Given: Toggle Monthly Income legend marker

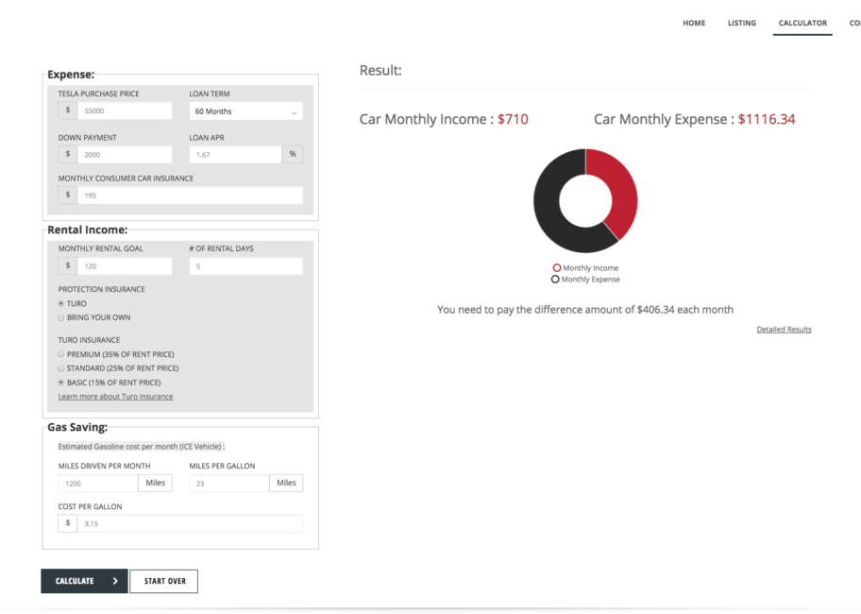Looking at the screenshot, I should coord(557,268).
